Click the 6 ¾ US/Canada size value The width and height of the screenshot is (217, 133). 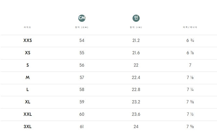190,41
